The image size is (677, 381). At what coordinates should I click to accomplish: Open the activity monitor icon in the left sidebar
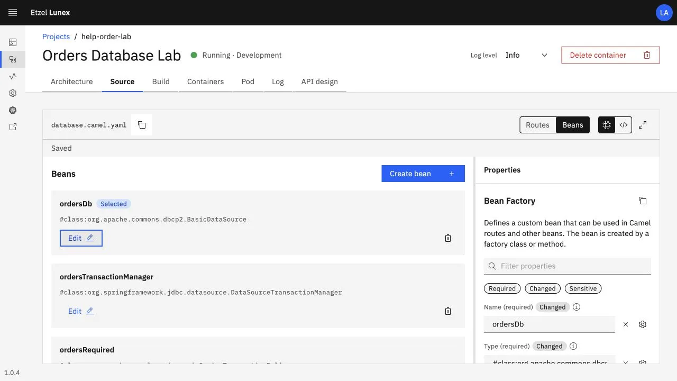point(13,76)
